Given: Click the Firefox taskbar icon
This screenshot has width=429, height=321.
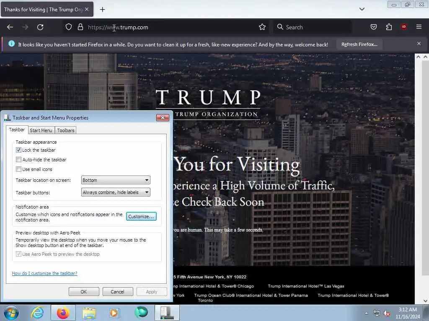Looking at the screenshot, I should (63, 313).
